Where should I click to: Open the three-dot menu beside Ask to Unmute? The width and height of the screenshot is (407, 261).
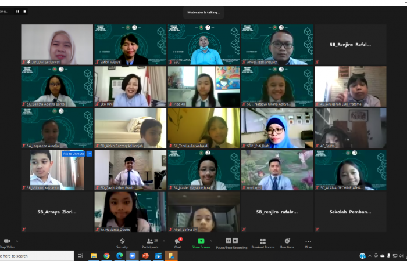[x=89, y=154]
